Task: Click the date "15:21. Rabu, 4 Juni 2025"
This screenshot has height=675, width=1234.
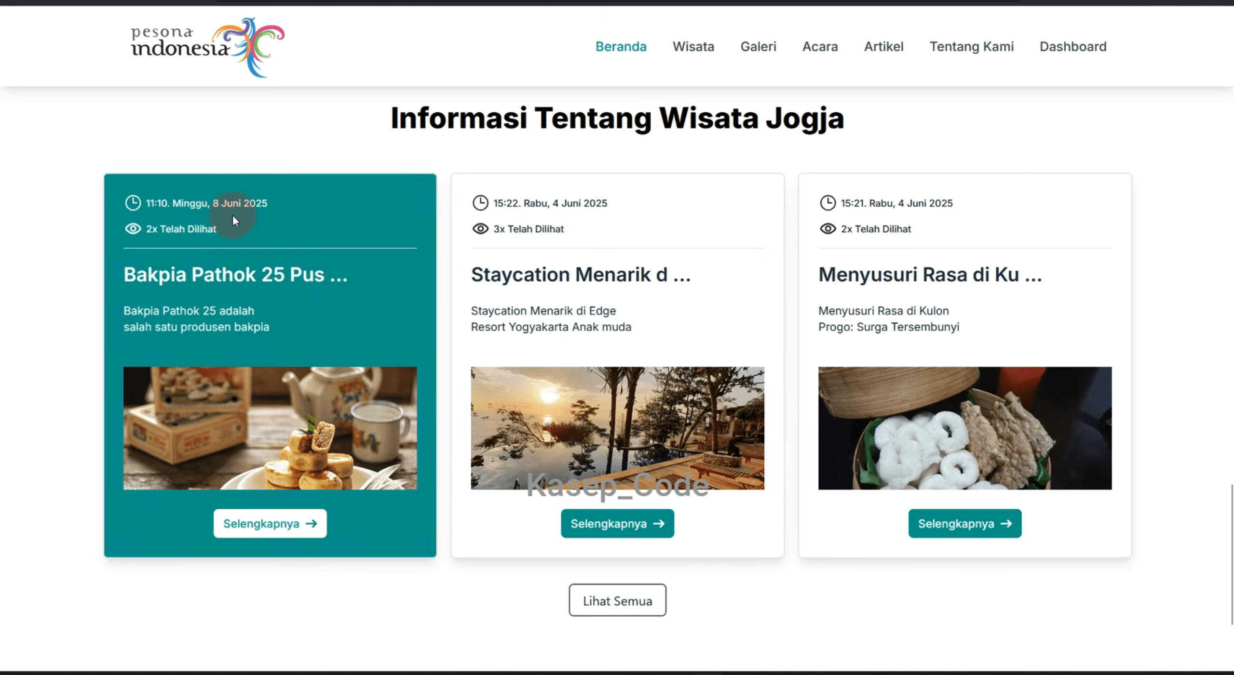Action: [896, 203]
